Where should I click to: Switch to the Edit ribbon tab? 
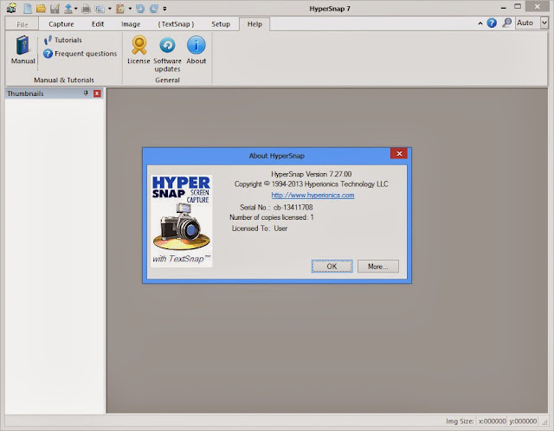coord(98,24)
